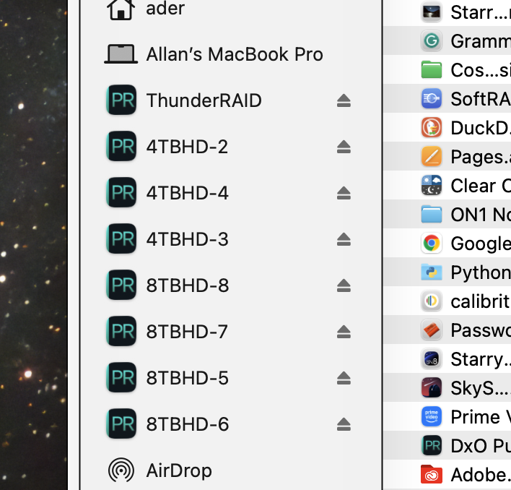The width and height of the screenshot is (511, 490).
Task: Open AirDrop from the sidebar
Action: (178, 470)
